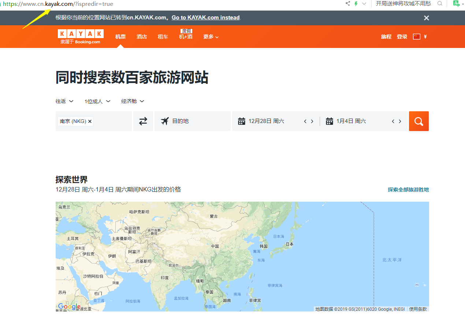The height and width of the screenshot is (321, 465).
Task: Select the 机票 flights tab
Action: pyautogui.click(x=120, y=37)
